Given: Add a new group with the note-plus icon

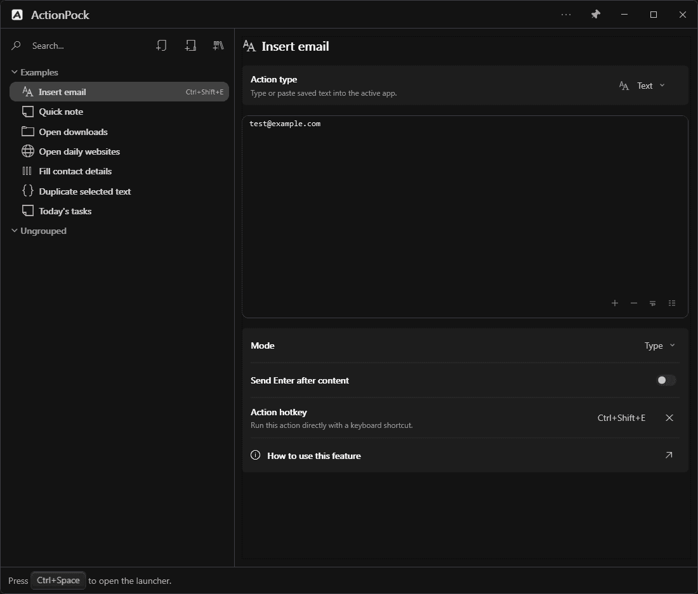Looking at the screenshot, I should 190,46.
